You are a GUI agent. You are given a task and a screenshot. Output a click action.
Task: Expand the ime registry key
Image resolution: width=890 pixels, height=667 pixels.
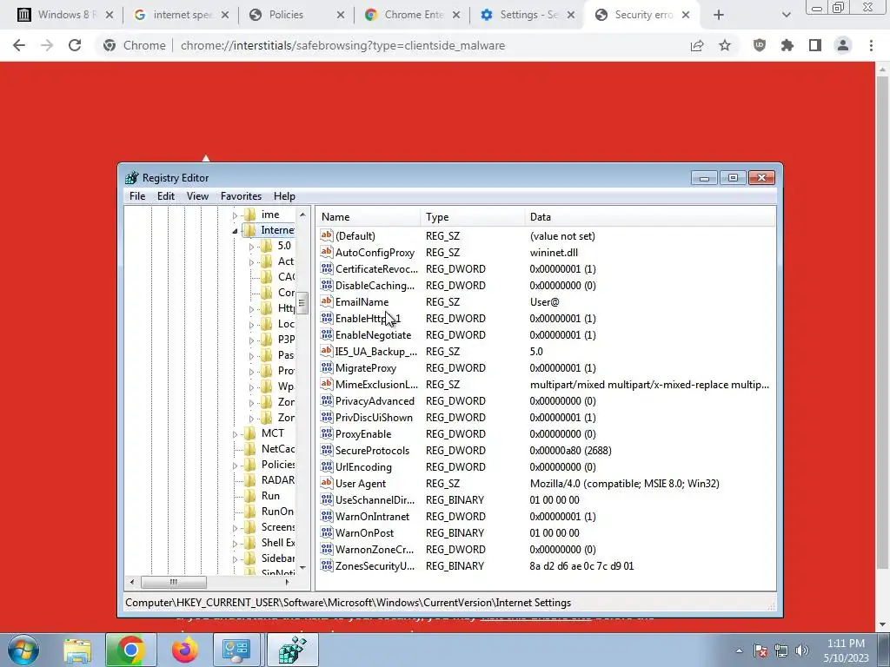235,215
